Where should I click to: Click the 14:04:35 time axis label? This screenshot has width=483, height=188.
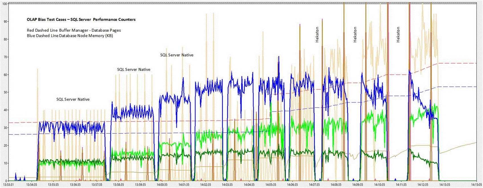(249, 185)
